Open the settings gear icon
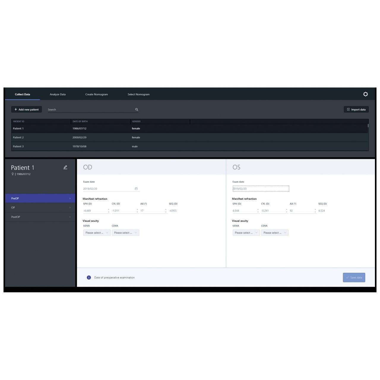The width and height of the screenshot is (380, 380). [365, 94]
